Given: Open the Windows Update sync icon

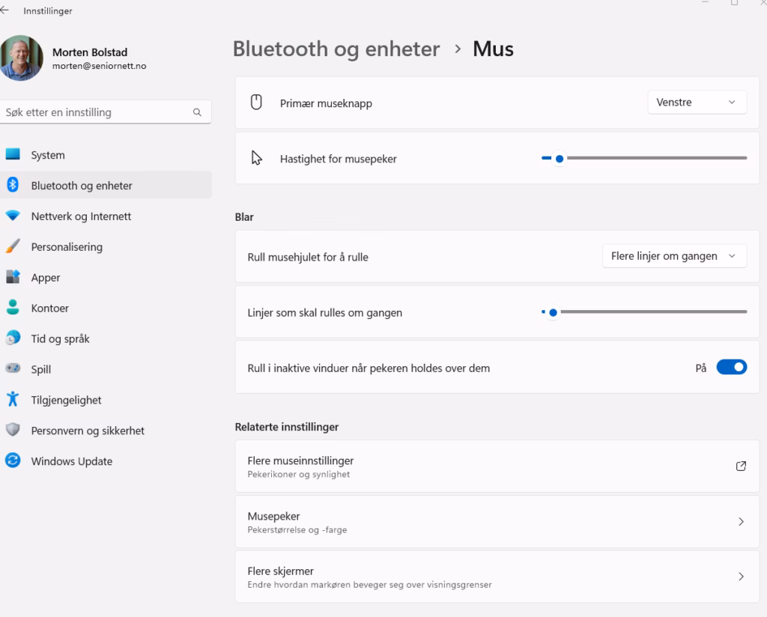Looking at the screenshot, I should pyautogui.click(x=13, y=461).
